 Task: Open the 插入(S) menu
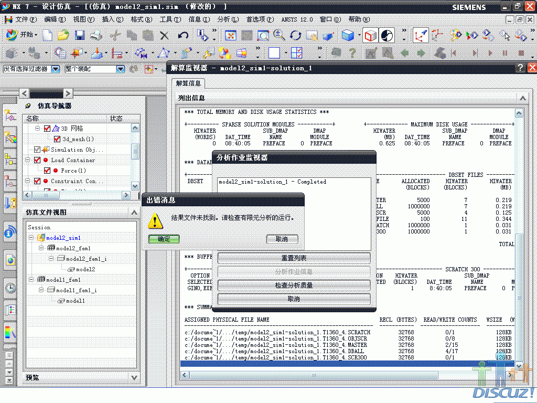pyautogui.click(x=112, y=19)
